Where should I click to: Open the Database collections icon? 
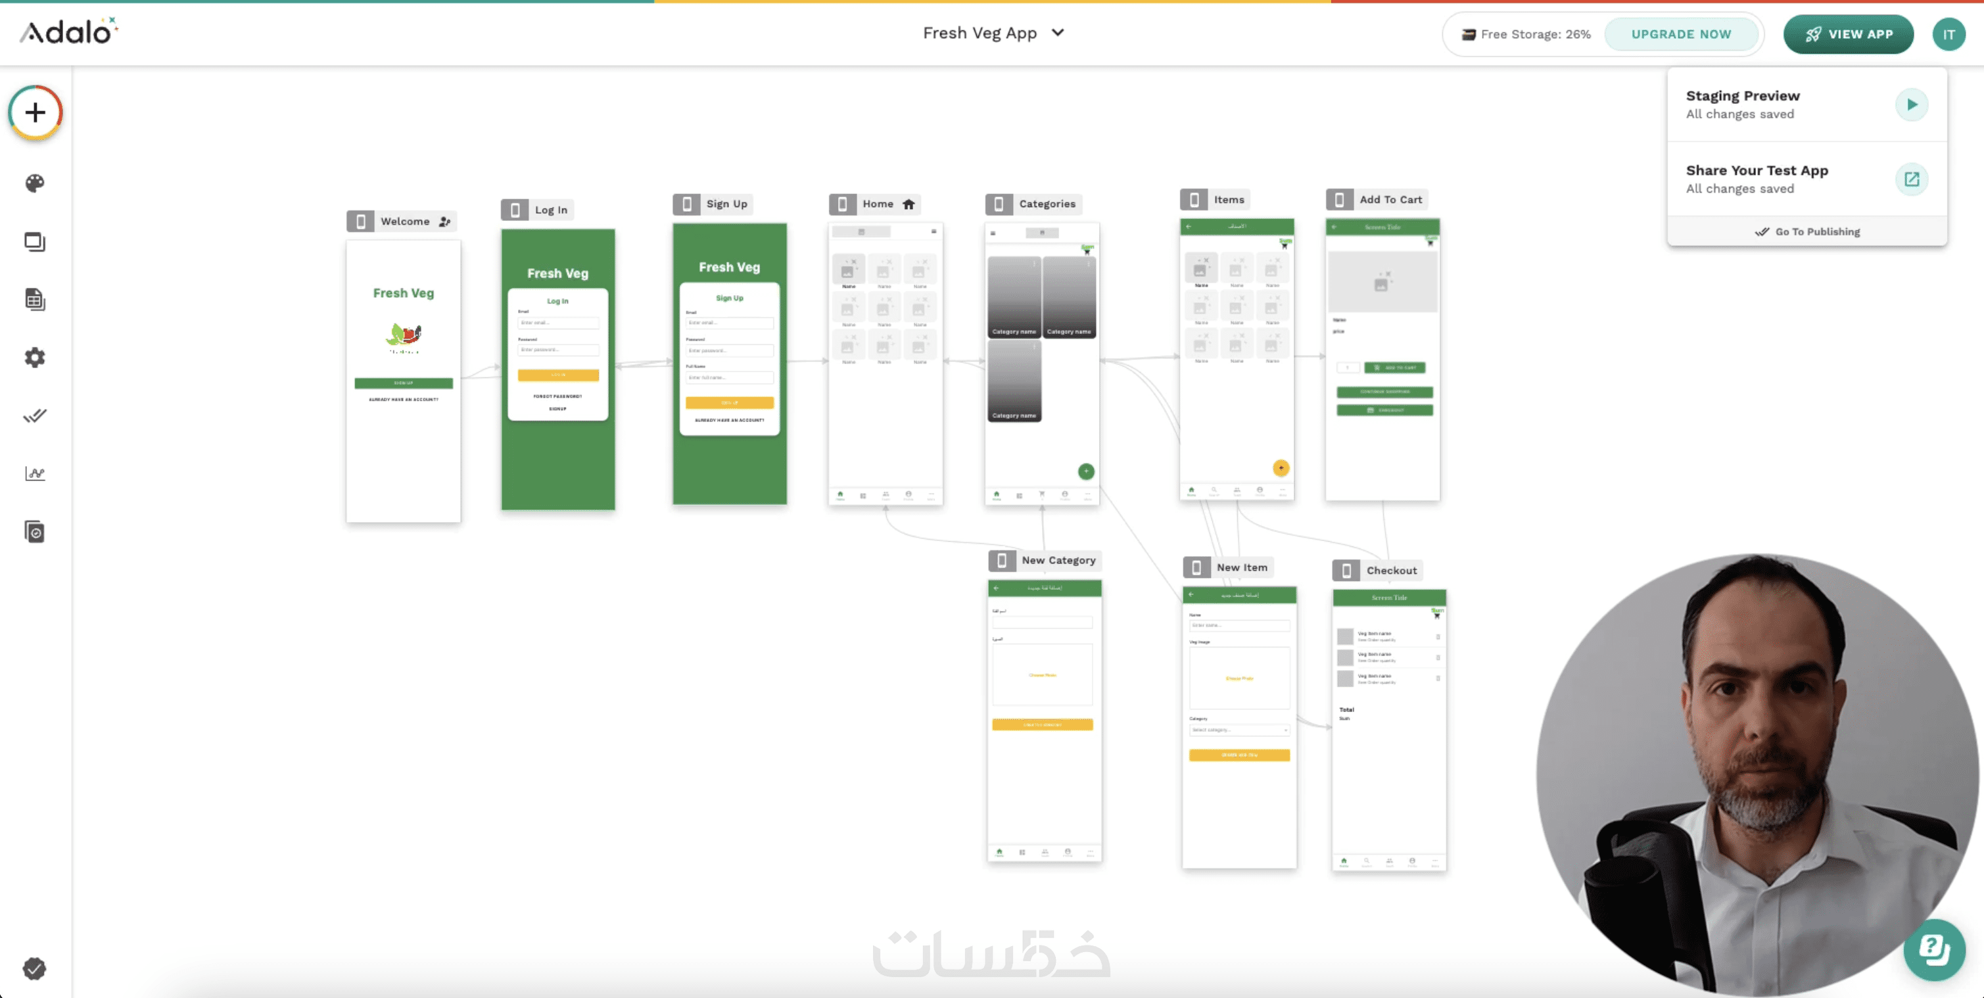click(35, 300)
